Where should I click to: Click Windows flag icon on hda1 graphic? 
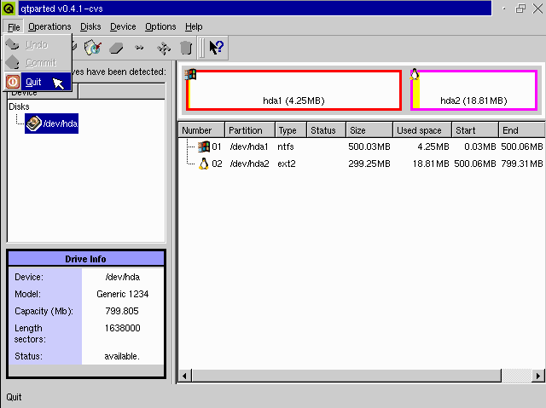tap(190, 74)
